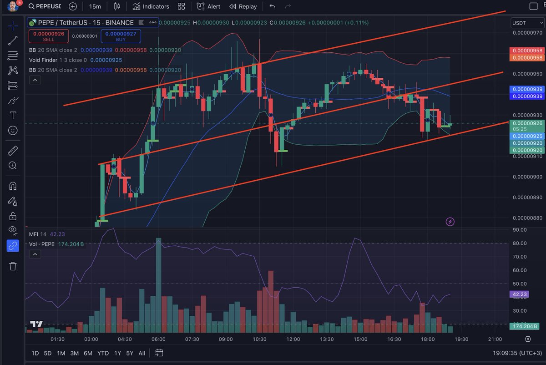The width and height of the screenshot is (546, 365).
Task: Open PEPEUSD symbol search
Action: tap(44, 6)
